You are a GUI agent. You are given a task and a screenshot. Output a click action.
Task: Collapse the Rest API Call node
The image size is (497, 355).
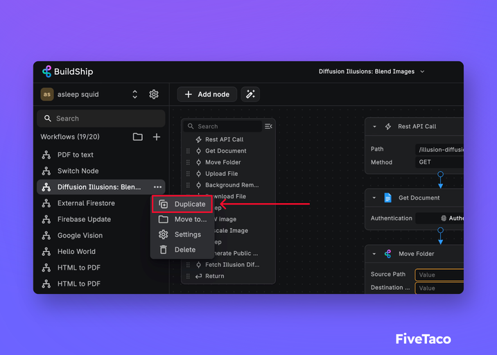coord(375,127)
